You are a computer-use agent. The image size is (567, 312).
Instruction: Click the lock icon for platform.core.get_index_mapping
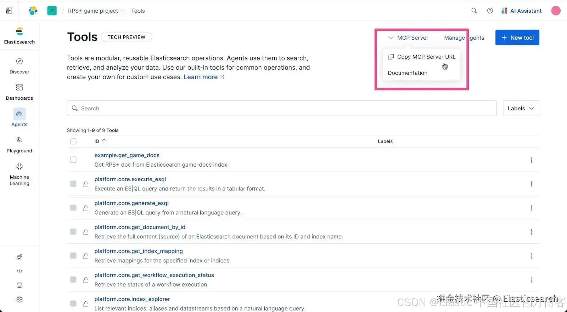[86, 256]
